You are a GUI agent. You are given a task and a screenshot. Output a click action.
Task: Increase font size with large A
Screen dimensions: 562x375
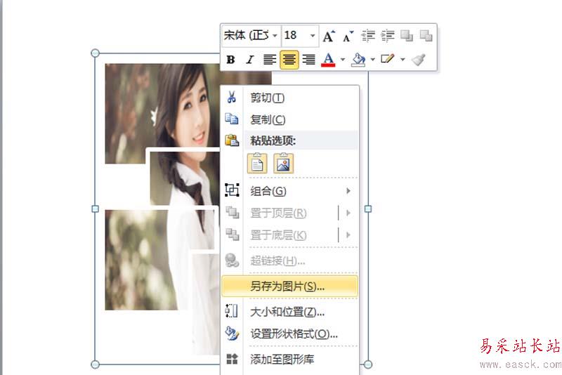click(328, 36)
